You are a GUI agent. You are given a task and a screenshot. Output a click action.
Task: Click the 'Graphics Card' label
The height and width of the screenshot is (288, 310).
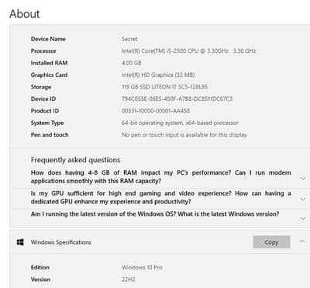[49, 75]
